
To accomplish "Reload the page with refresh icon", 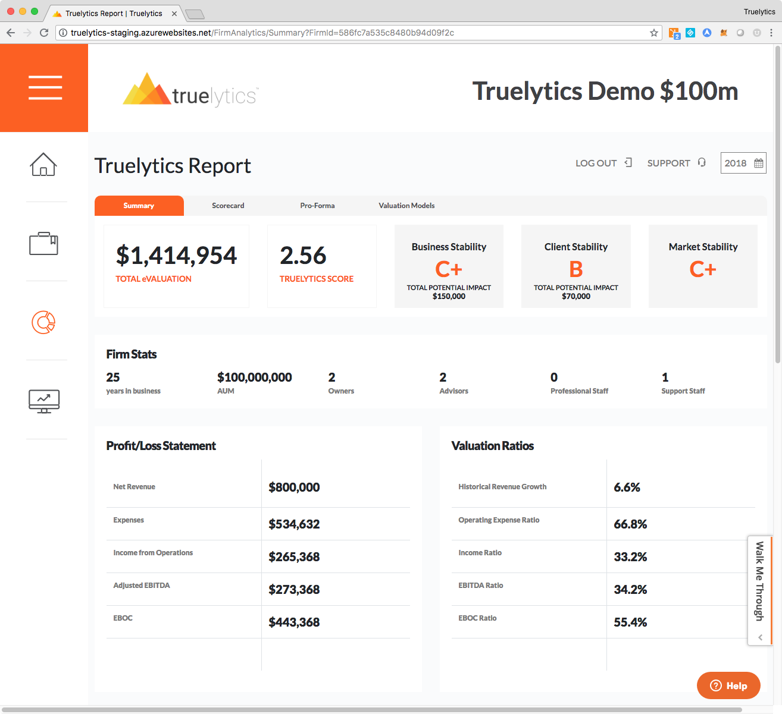I will [44, 33].
